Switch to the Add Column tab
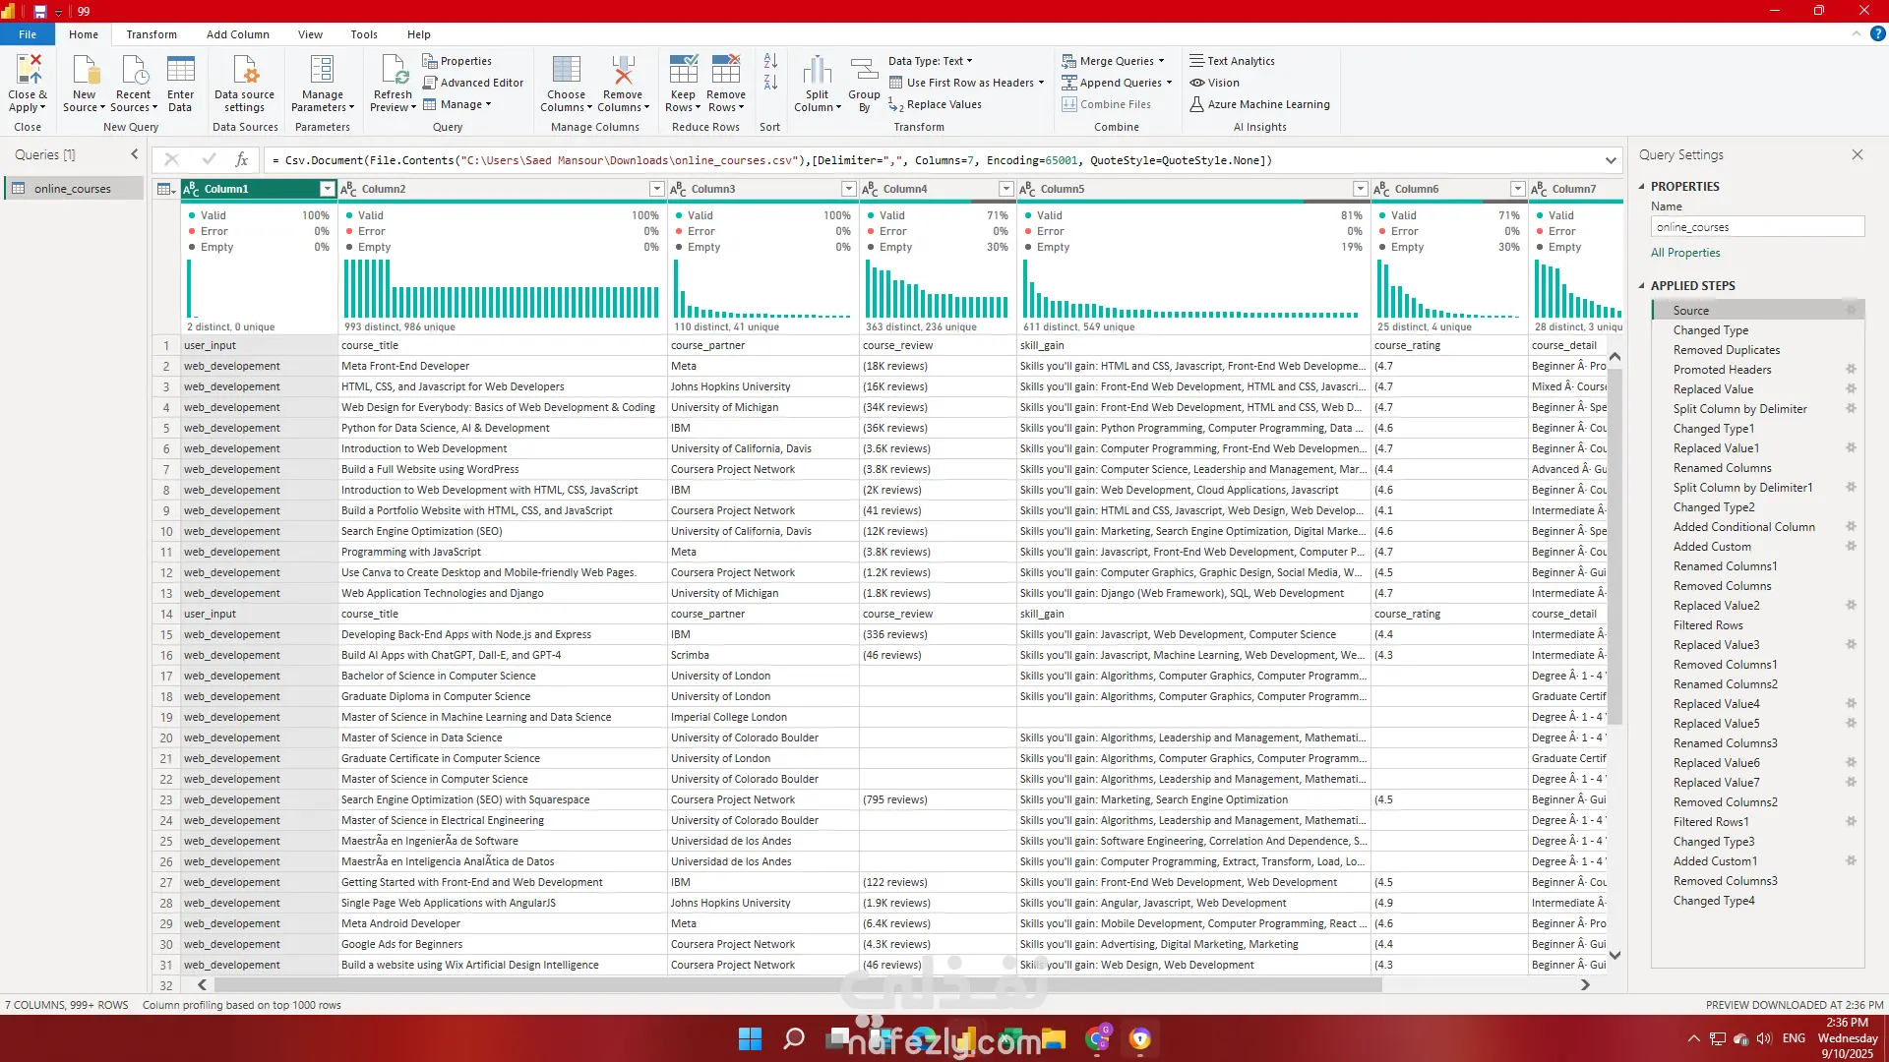 237,34
